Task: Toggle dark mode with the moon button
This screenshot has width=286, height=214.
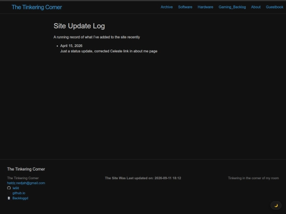Action: pyautogui.click(x=276, y=206)
